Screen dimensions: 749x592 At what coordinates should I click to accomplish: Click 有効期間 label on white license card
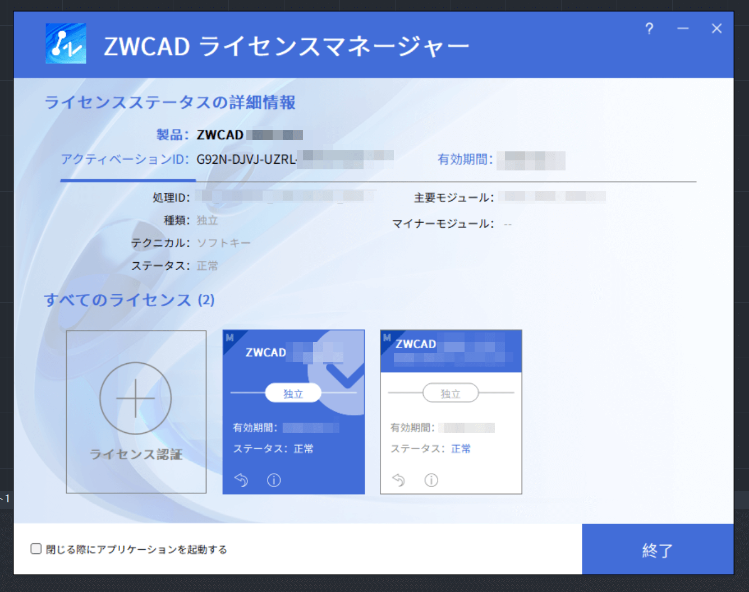click(412, 428)
